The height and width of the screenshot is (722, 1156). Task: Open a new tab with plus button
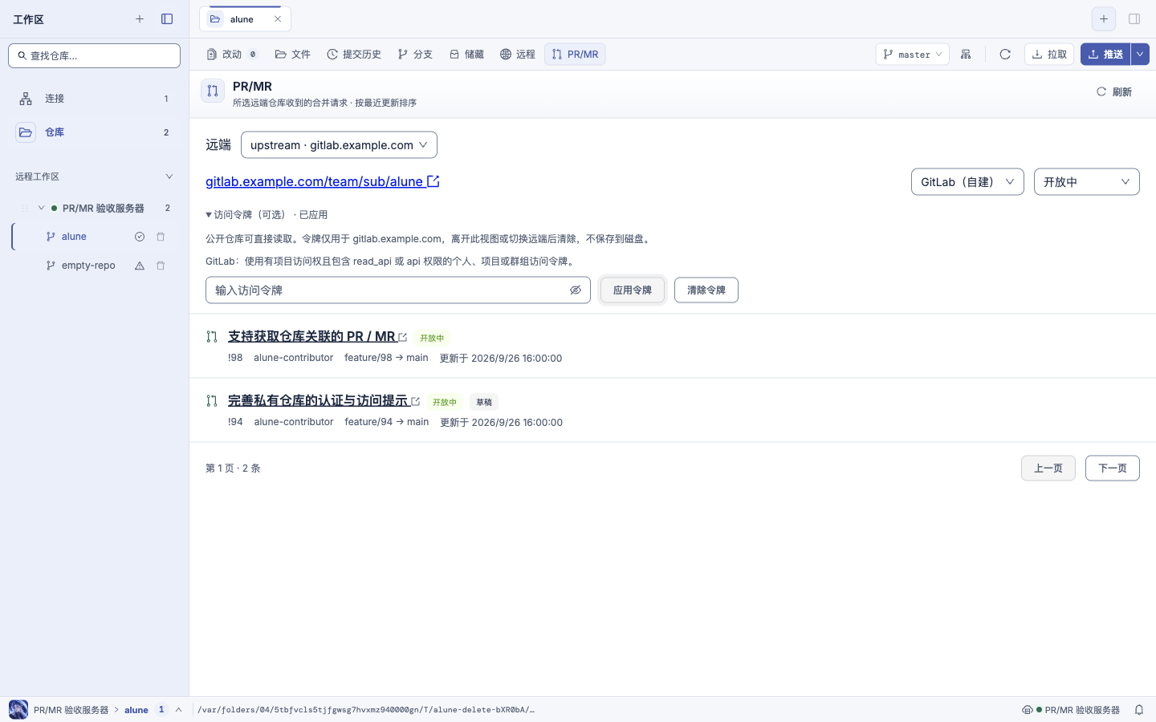[1104, 19]
